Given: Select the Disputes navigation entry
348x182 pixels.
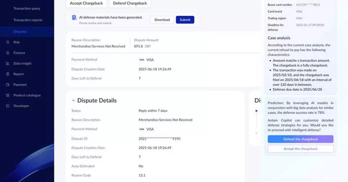Looking at the screenshot, I should [x=20, y=31].
